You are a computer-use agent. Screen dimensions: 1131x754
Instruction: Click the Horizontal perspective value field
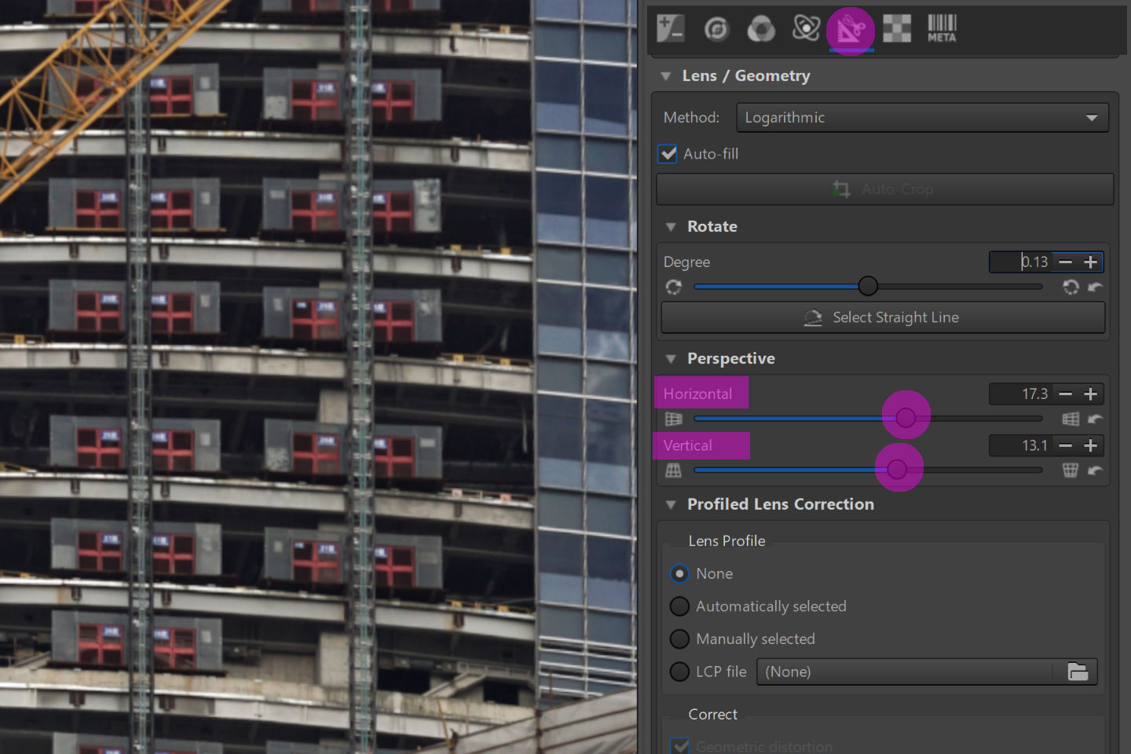[x=1020, y=393]
